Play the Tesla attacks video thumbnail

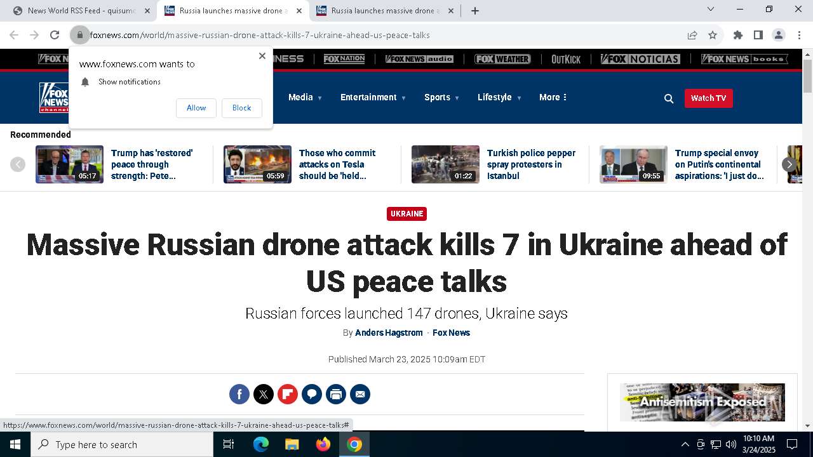257,164
